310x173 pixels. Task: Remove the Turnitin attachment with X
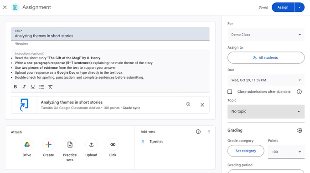202,105
